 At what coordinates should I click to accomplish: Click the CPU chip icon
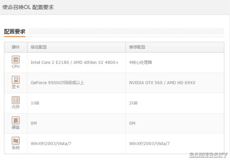tap(15, 59)
